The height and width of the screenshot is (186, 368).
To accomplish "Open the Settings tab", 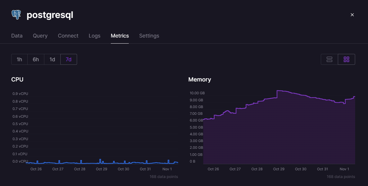I will (x=149, y=36).
